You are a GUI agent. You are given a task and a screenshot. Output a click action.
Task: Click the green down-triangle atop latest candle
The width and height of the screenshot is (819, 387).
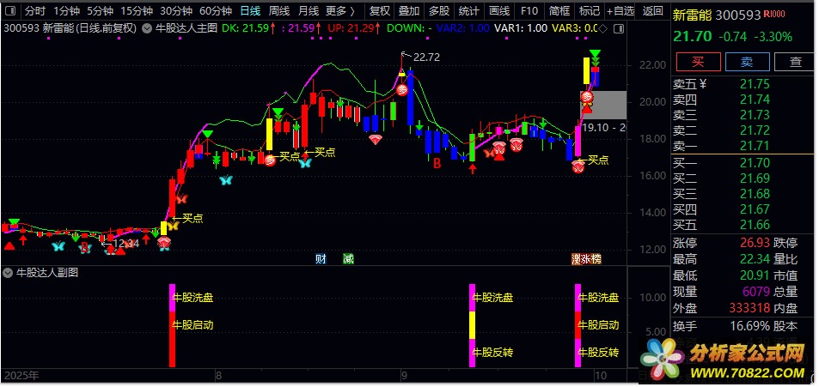click(595, 54)
